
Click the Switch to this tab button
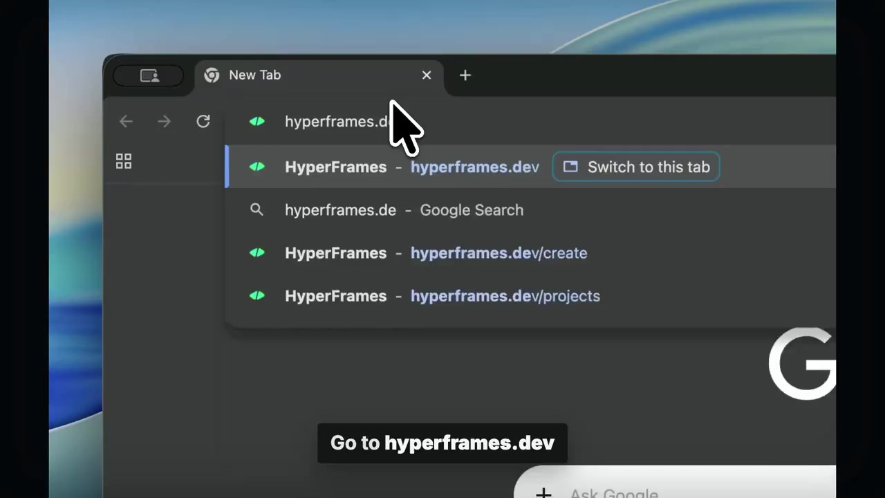pyautogui.click(x=636, y=167)
